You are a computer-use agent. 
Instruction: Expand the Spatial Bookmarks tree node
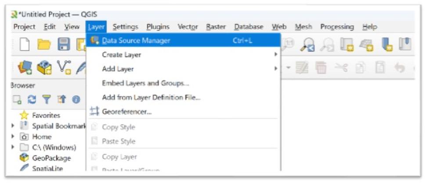[x=13, y=126]
